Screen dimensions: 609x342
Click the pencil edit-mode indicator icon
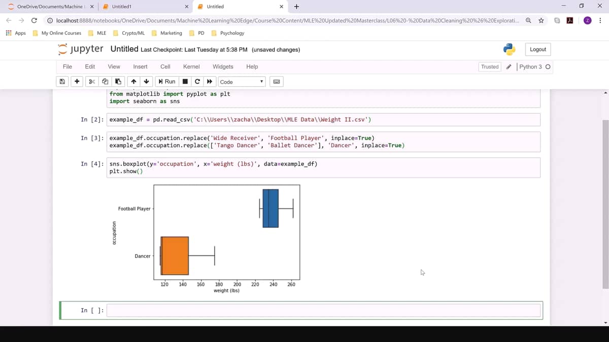pyautogui.click(x=509, y=67)
